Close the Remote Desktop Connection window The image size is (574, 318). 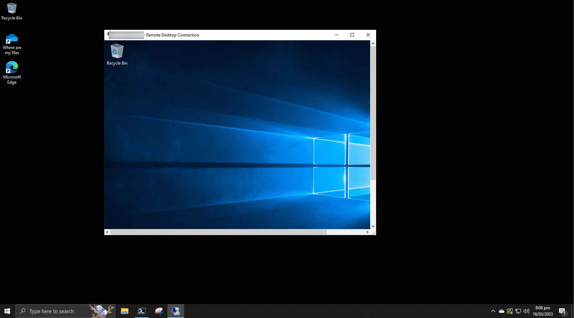click(368, 35)
